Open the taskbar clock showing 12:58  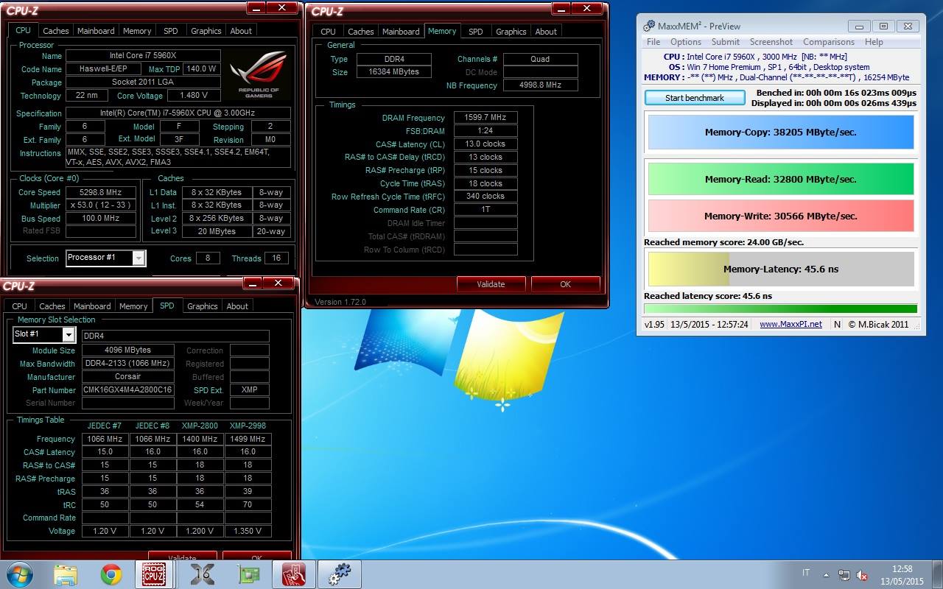(x=902, y=574)
